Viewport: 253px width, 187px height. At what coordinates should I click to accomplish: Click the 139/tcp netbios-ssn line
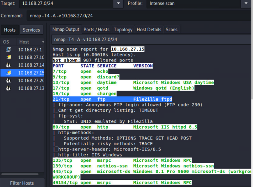pyautogui.click(x=133, y=166)
